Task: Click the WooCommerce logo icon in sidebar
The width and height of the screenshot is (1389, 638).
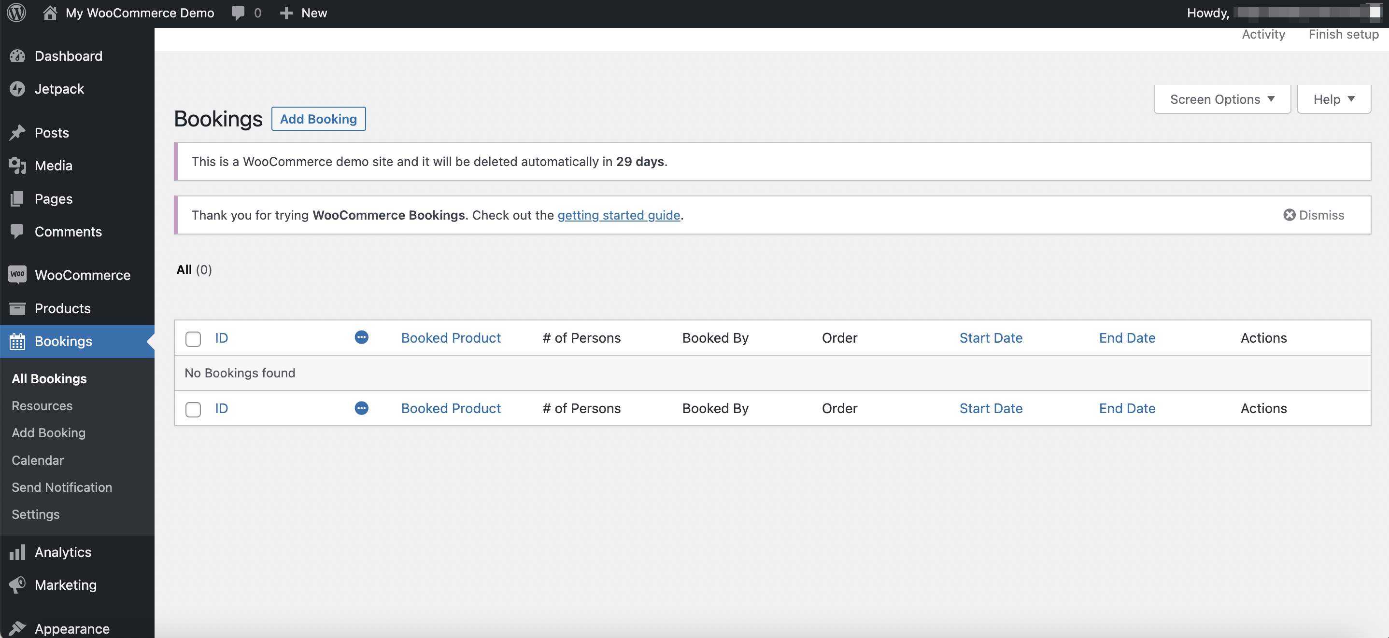Action: pyautogui.click(x=18, y=274)
